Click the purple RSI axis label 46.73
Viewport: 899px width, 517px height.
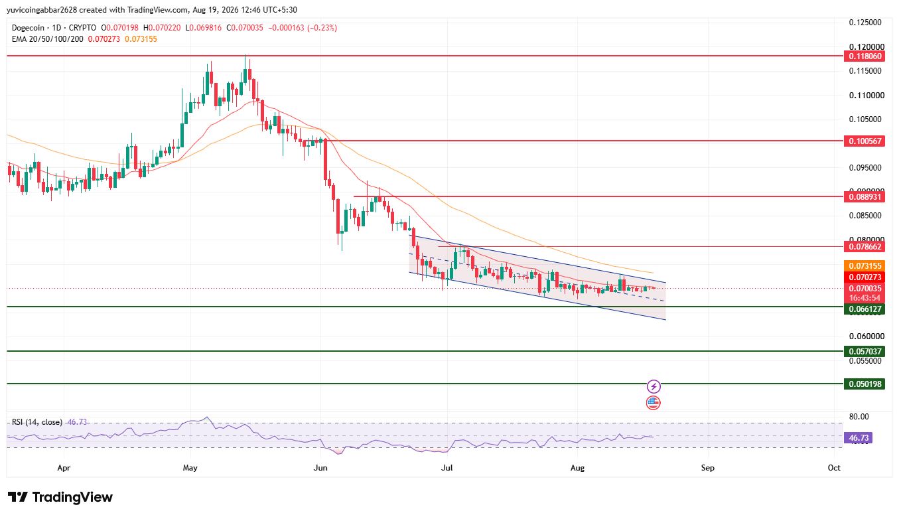click(x=857, y=438)
